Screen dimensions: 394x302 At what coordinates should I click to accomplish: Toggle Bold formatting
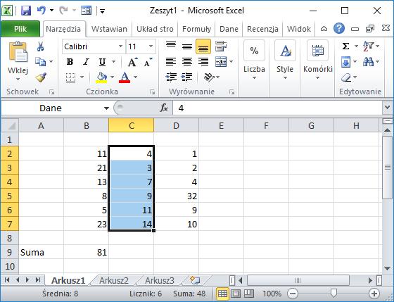click(x=70, y=62)
